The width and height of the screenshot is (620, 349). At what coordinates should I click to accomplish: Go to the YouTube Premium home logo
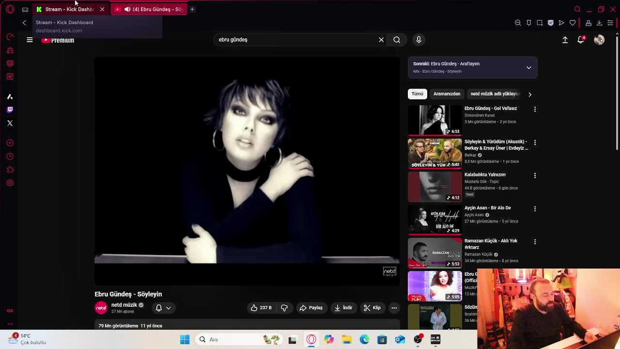pos(58,40)
